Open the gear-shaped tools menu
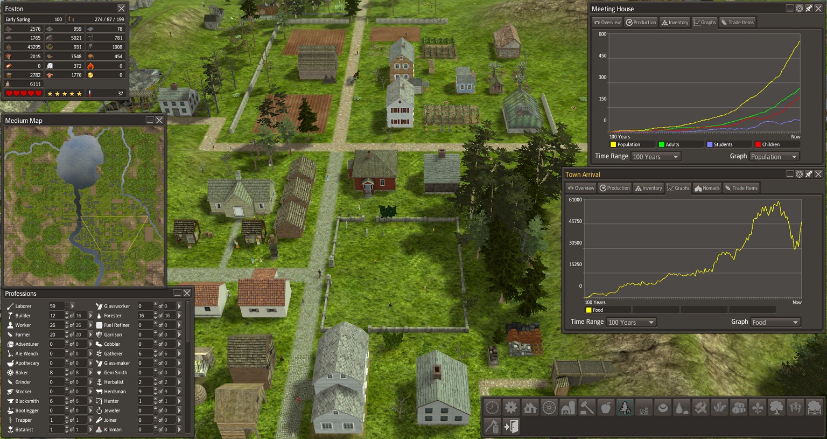Screen dimensions: 827x439 511,407
